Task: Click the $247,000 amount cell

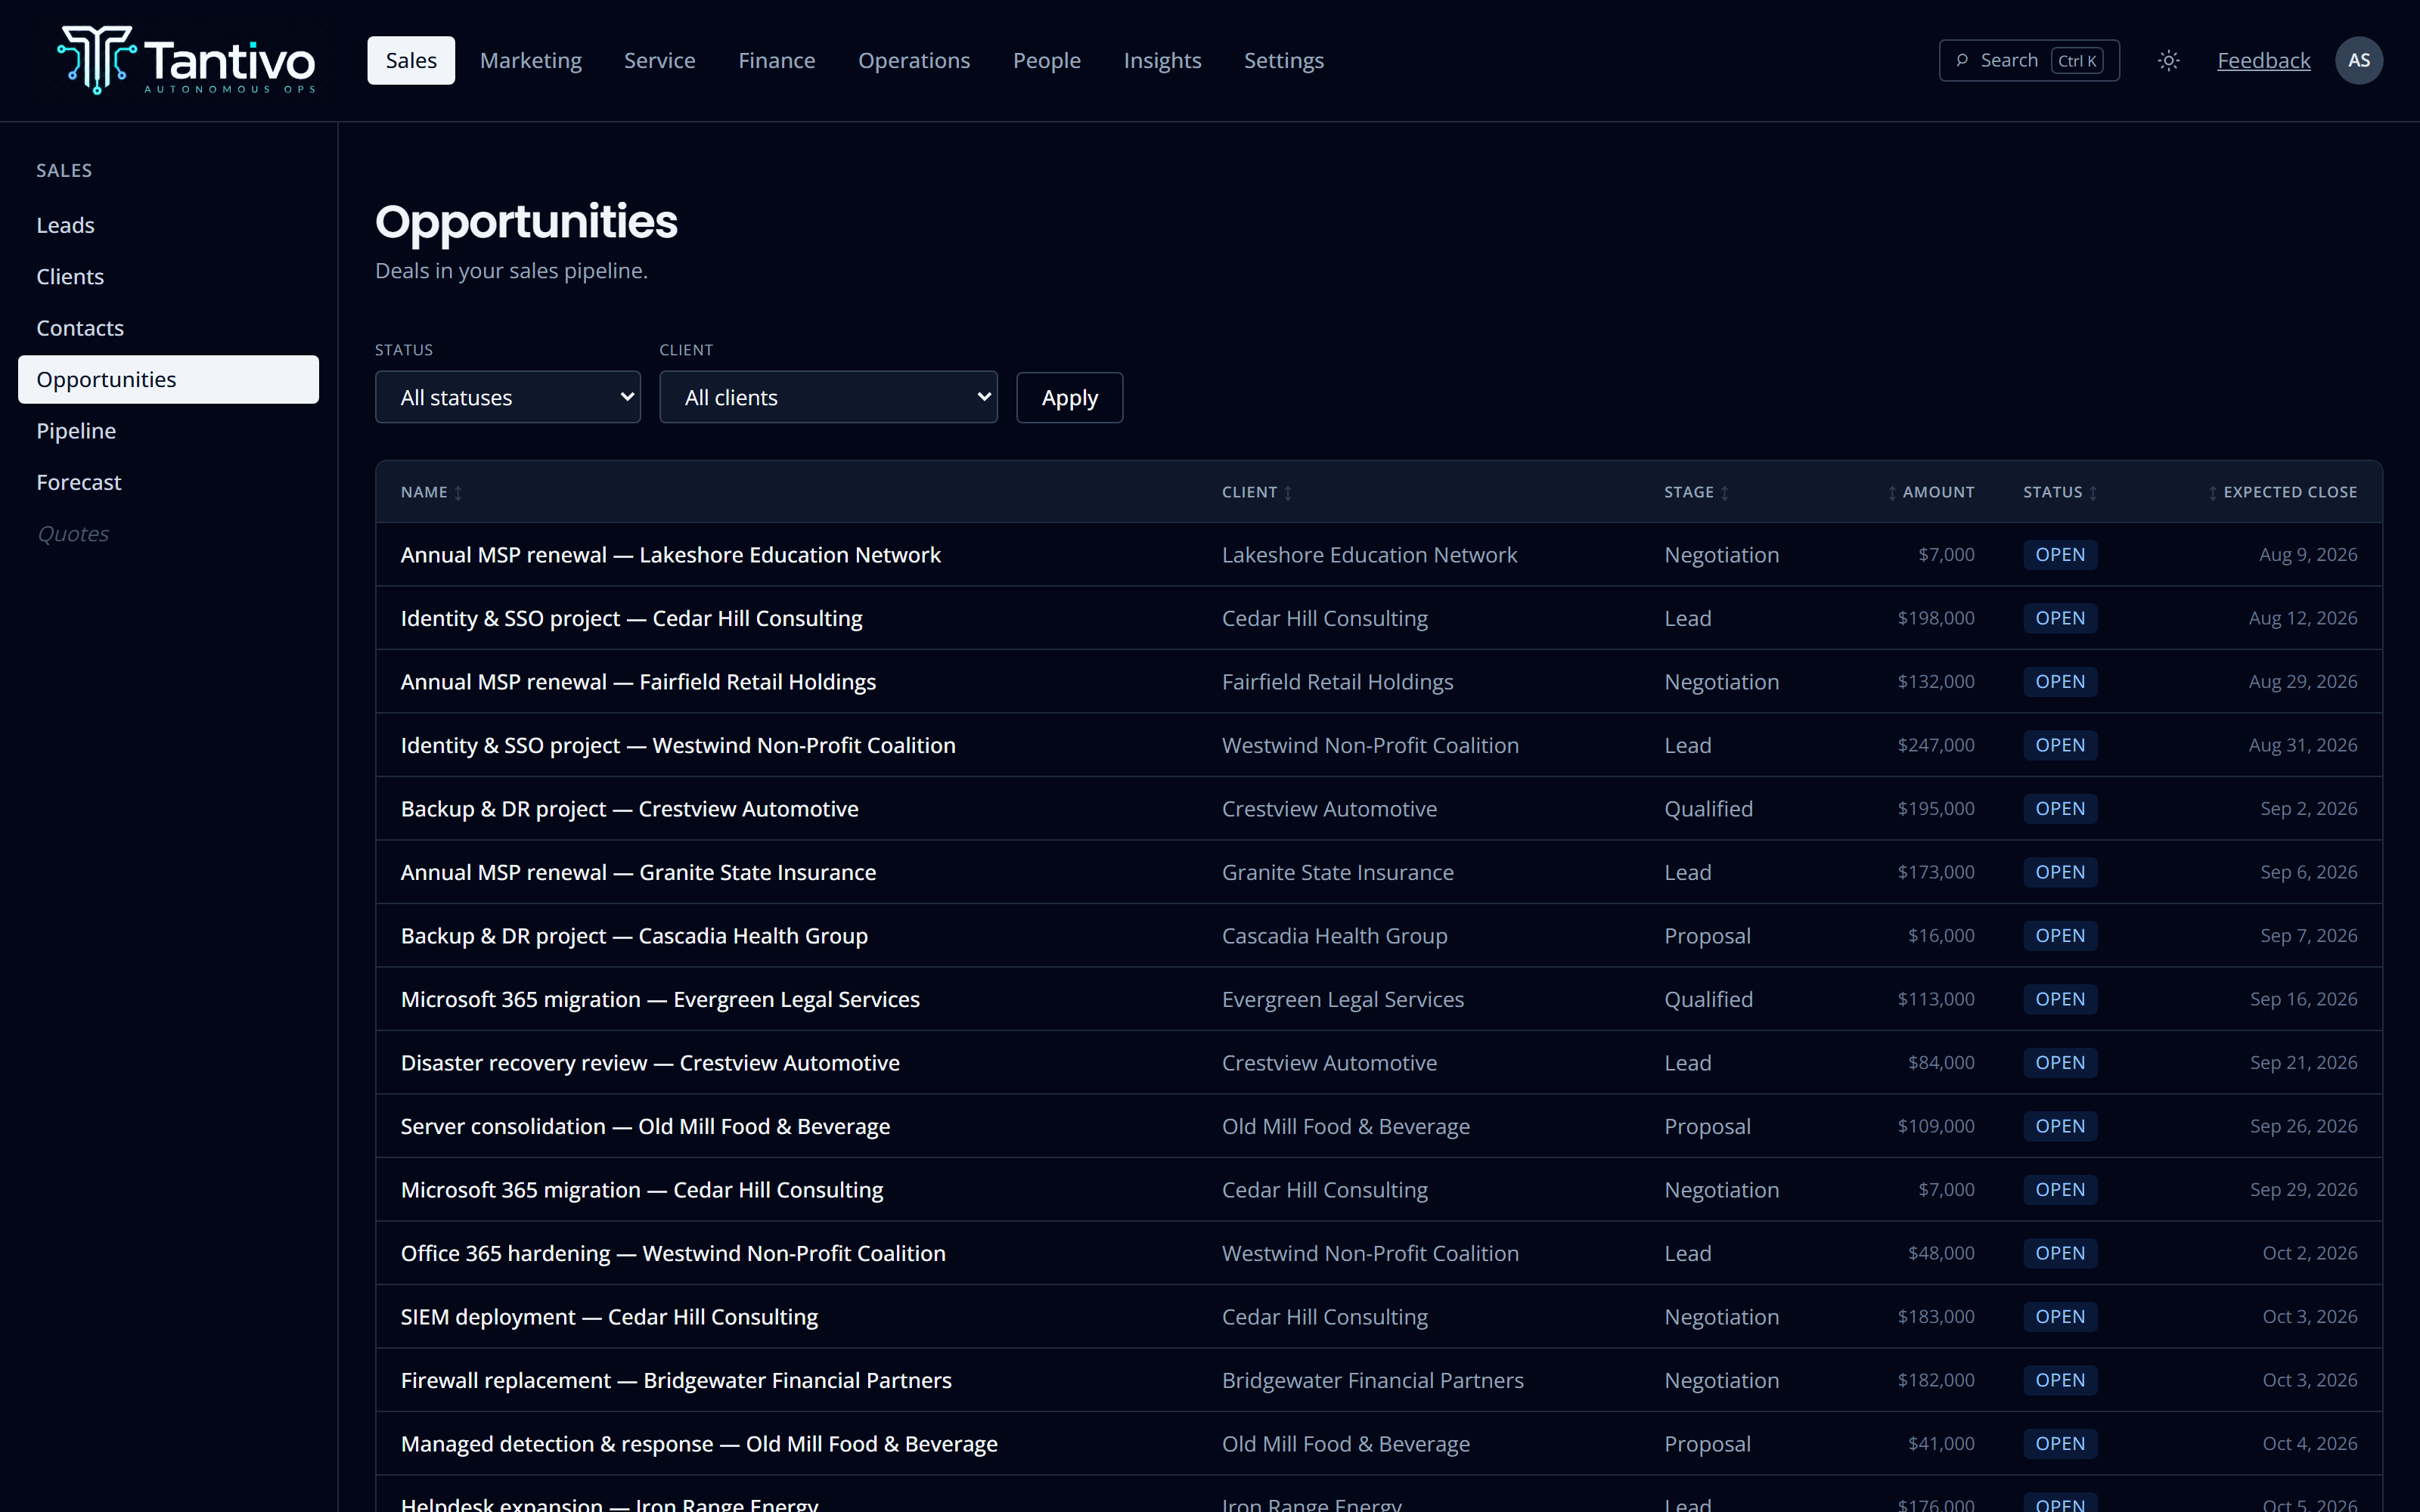Action: [1935, 746]
